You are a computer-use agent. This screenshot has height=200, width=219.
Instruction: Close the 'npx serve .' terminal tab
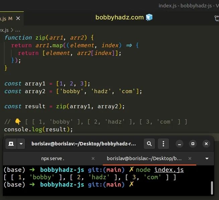point(93,158)
